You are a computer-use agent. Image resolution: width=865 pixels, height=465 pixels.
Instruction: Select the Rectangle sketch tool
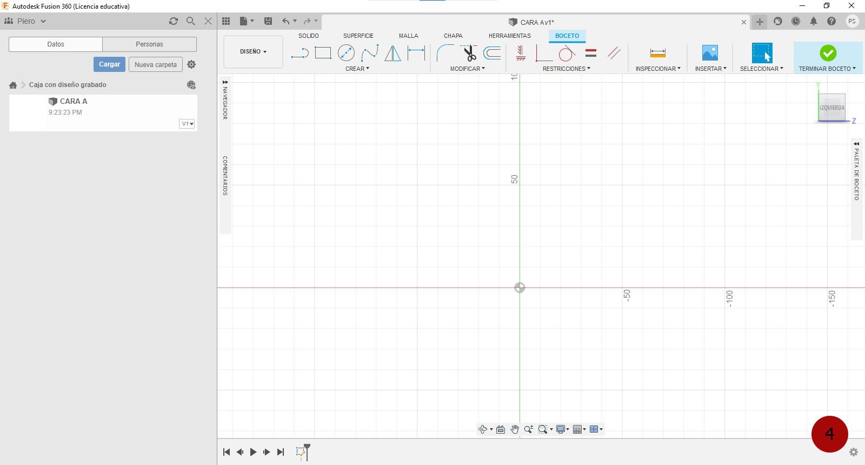(323, 53)
